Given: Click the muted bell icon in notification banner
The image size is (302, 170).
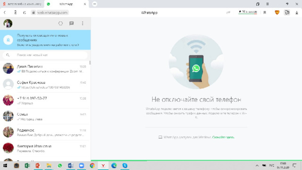Looking at the screenshot, I should click(8, 40).
